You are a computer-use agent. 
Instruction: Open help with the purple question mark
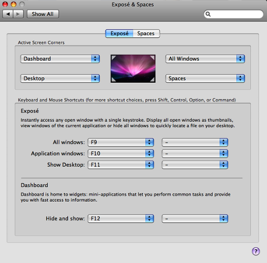[x=256, y=251]
